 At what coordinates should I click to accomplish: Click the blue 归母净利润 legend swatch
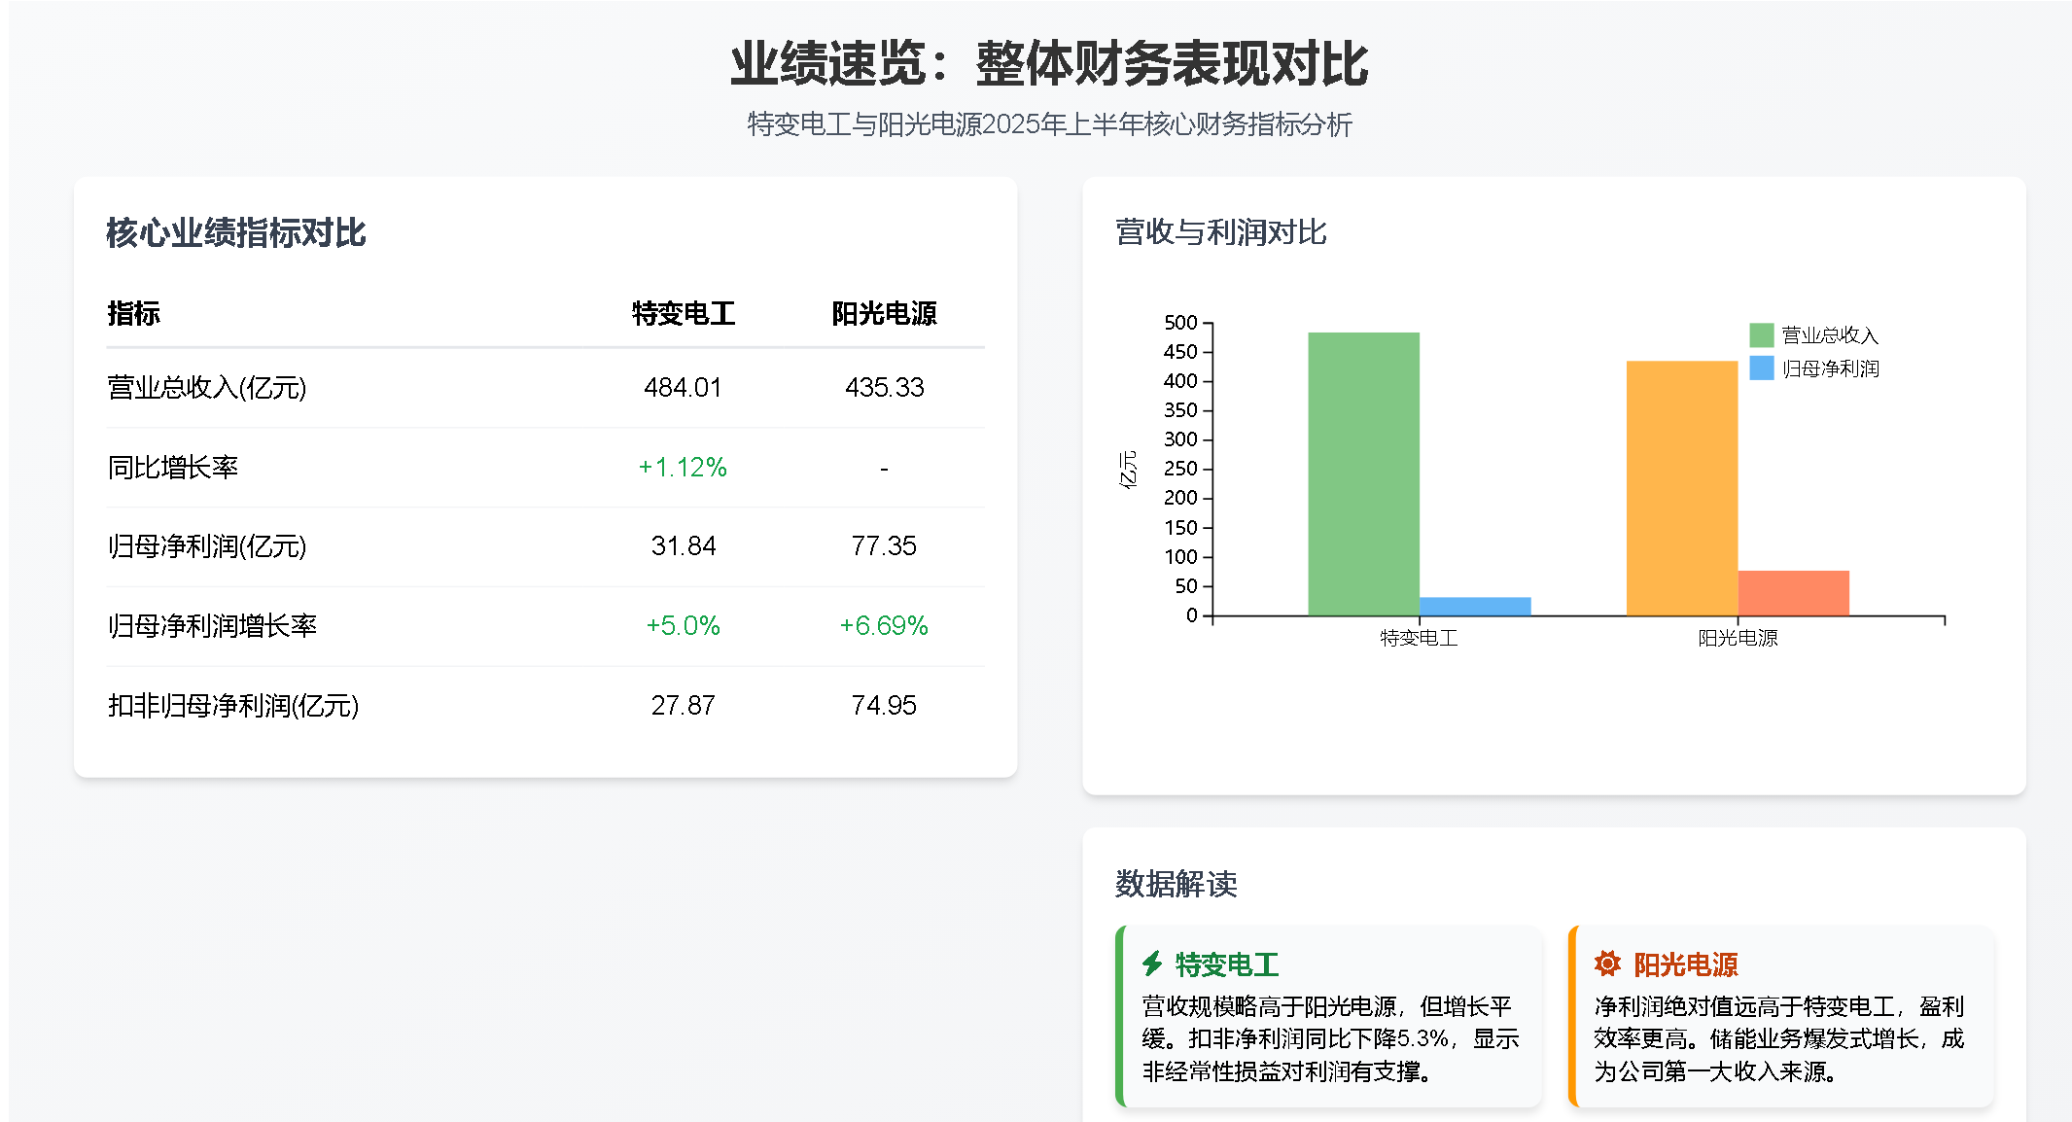1761,368
